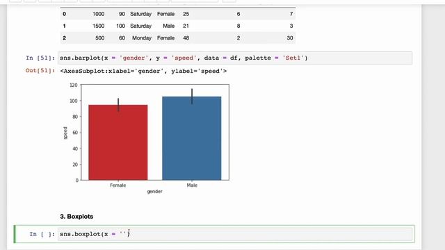Click value '25' in row 0
This screenshot has width=445, height=250.
tap(186, 14)
